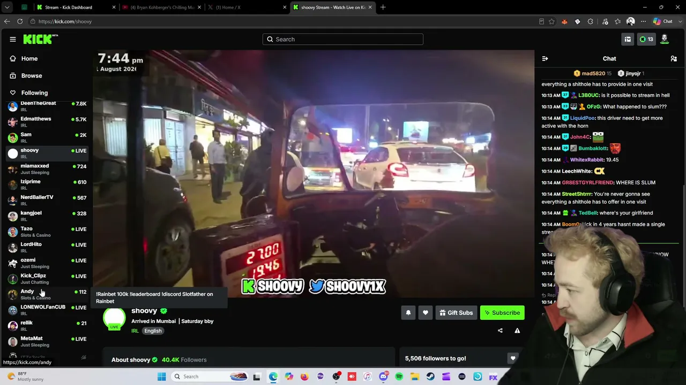Open chat users list icon
The width and height of the screenshot is (686, 385).
[674, 58]
